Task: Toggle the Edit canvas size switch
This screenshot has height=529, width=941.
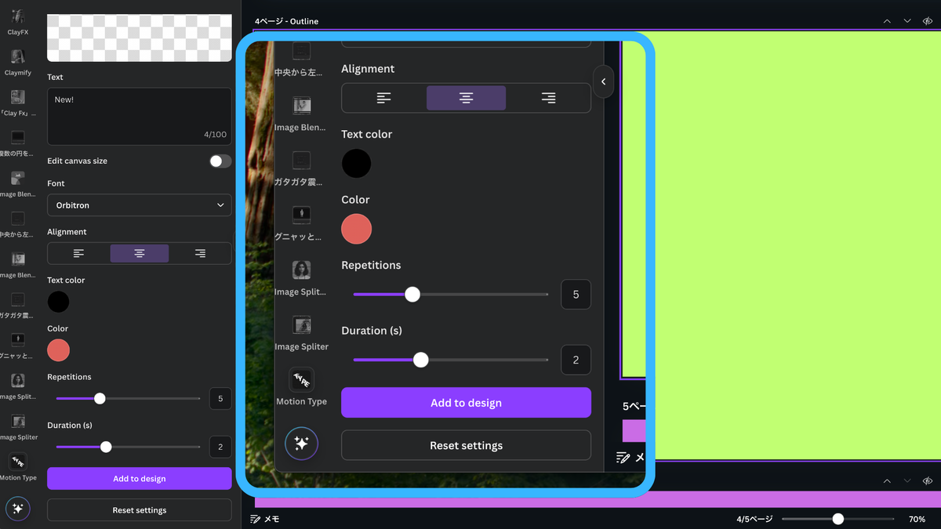Action: point(220,161)
